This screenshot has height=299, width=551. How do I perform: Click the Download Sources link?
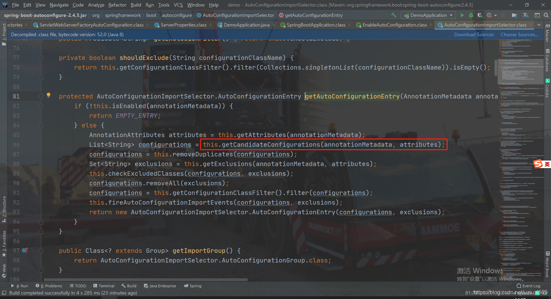tap(474, 34)
